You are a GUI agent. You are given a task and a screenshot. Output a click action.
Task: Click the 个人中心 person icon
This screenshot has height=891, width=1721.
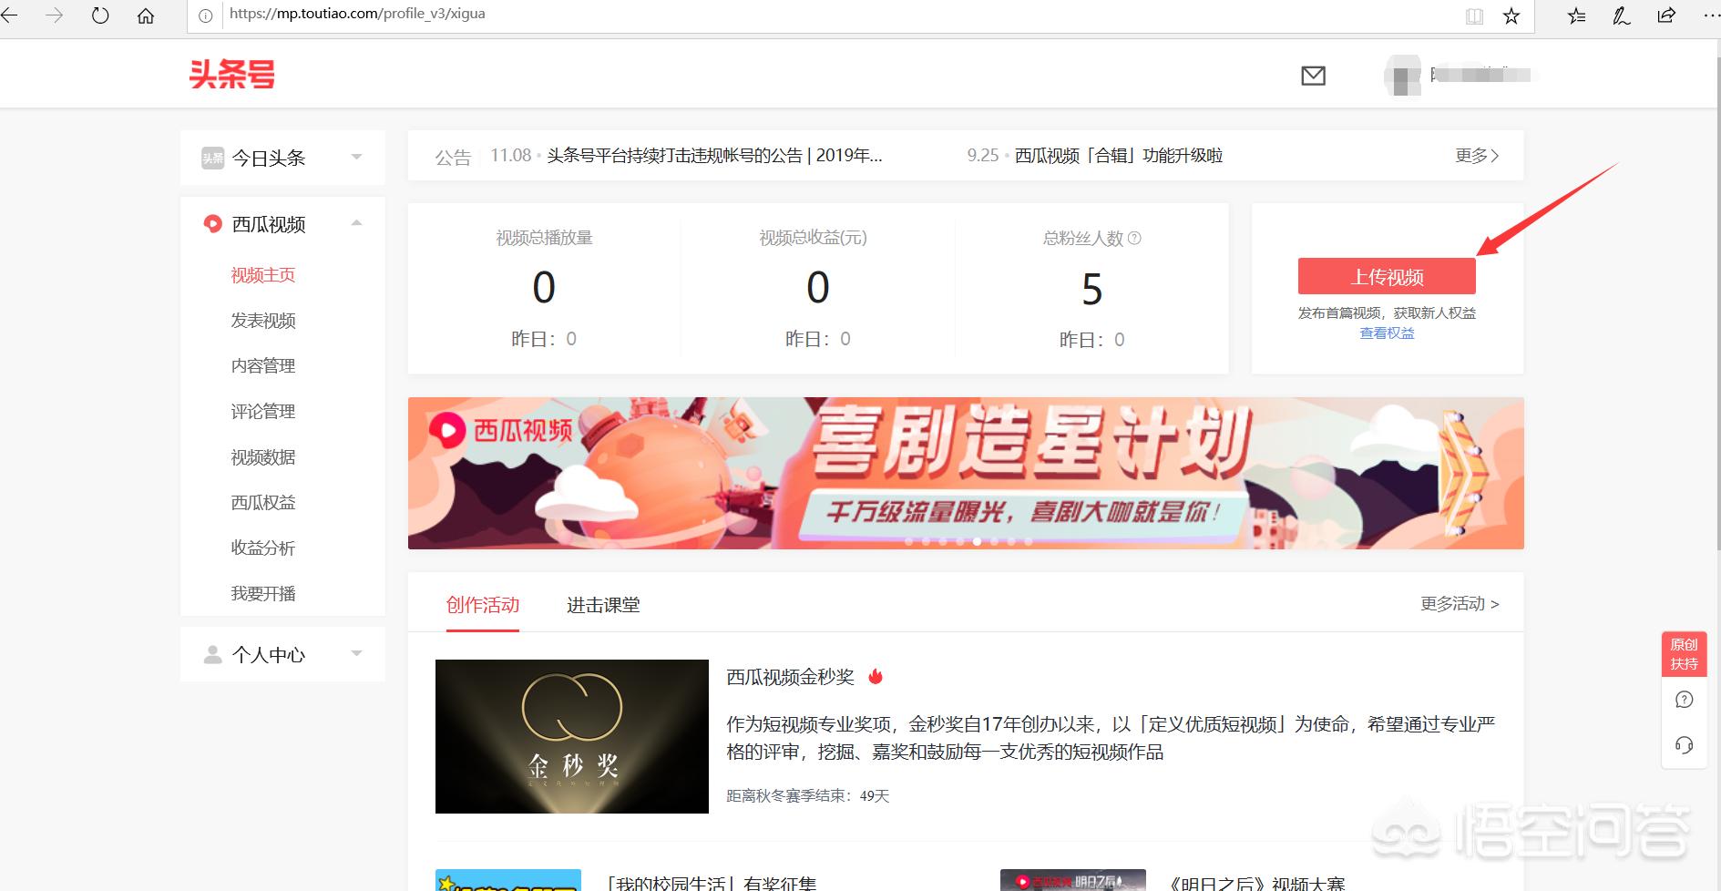[x=212, y=654]
